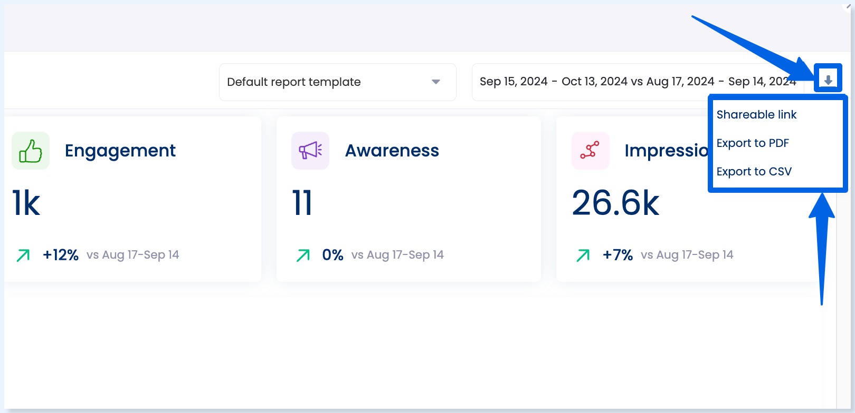Select the Engagement thumbs-up icon

(31, 151)
